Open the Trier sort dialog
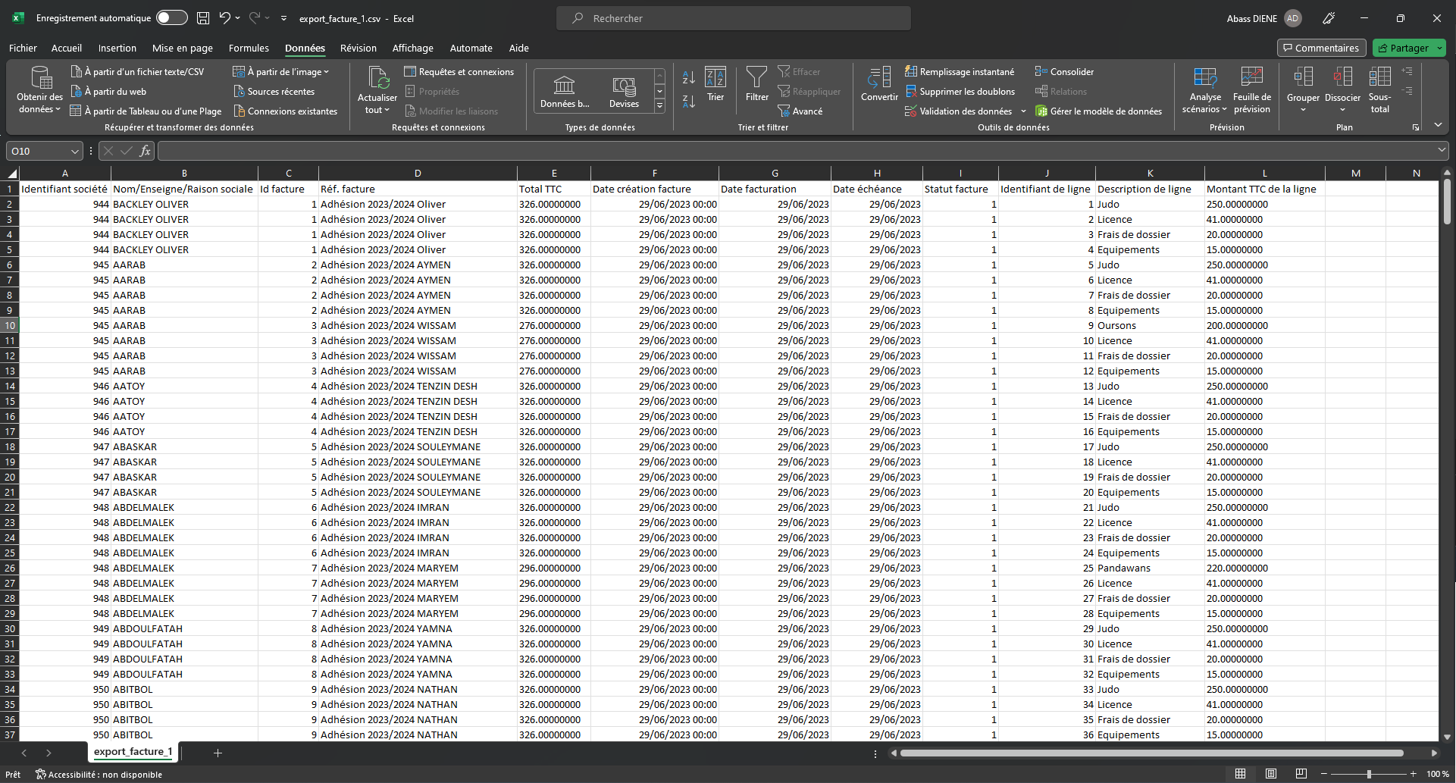 click(x=715, y=83)
